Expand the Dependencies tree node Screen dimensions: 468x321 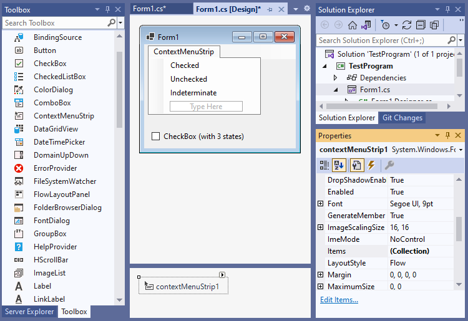(x=335, y=78)
